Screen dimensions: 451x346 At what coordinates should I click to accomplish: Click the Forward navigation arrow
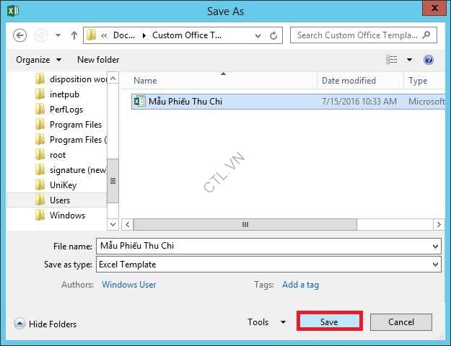click(x=41, y=35)
